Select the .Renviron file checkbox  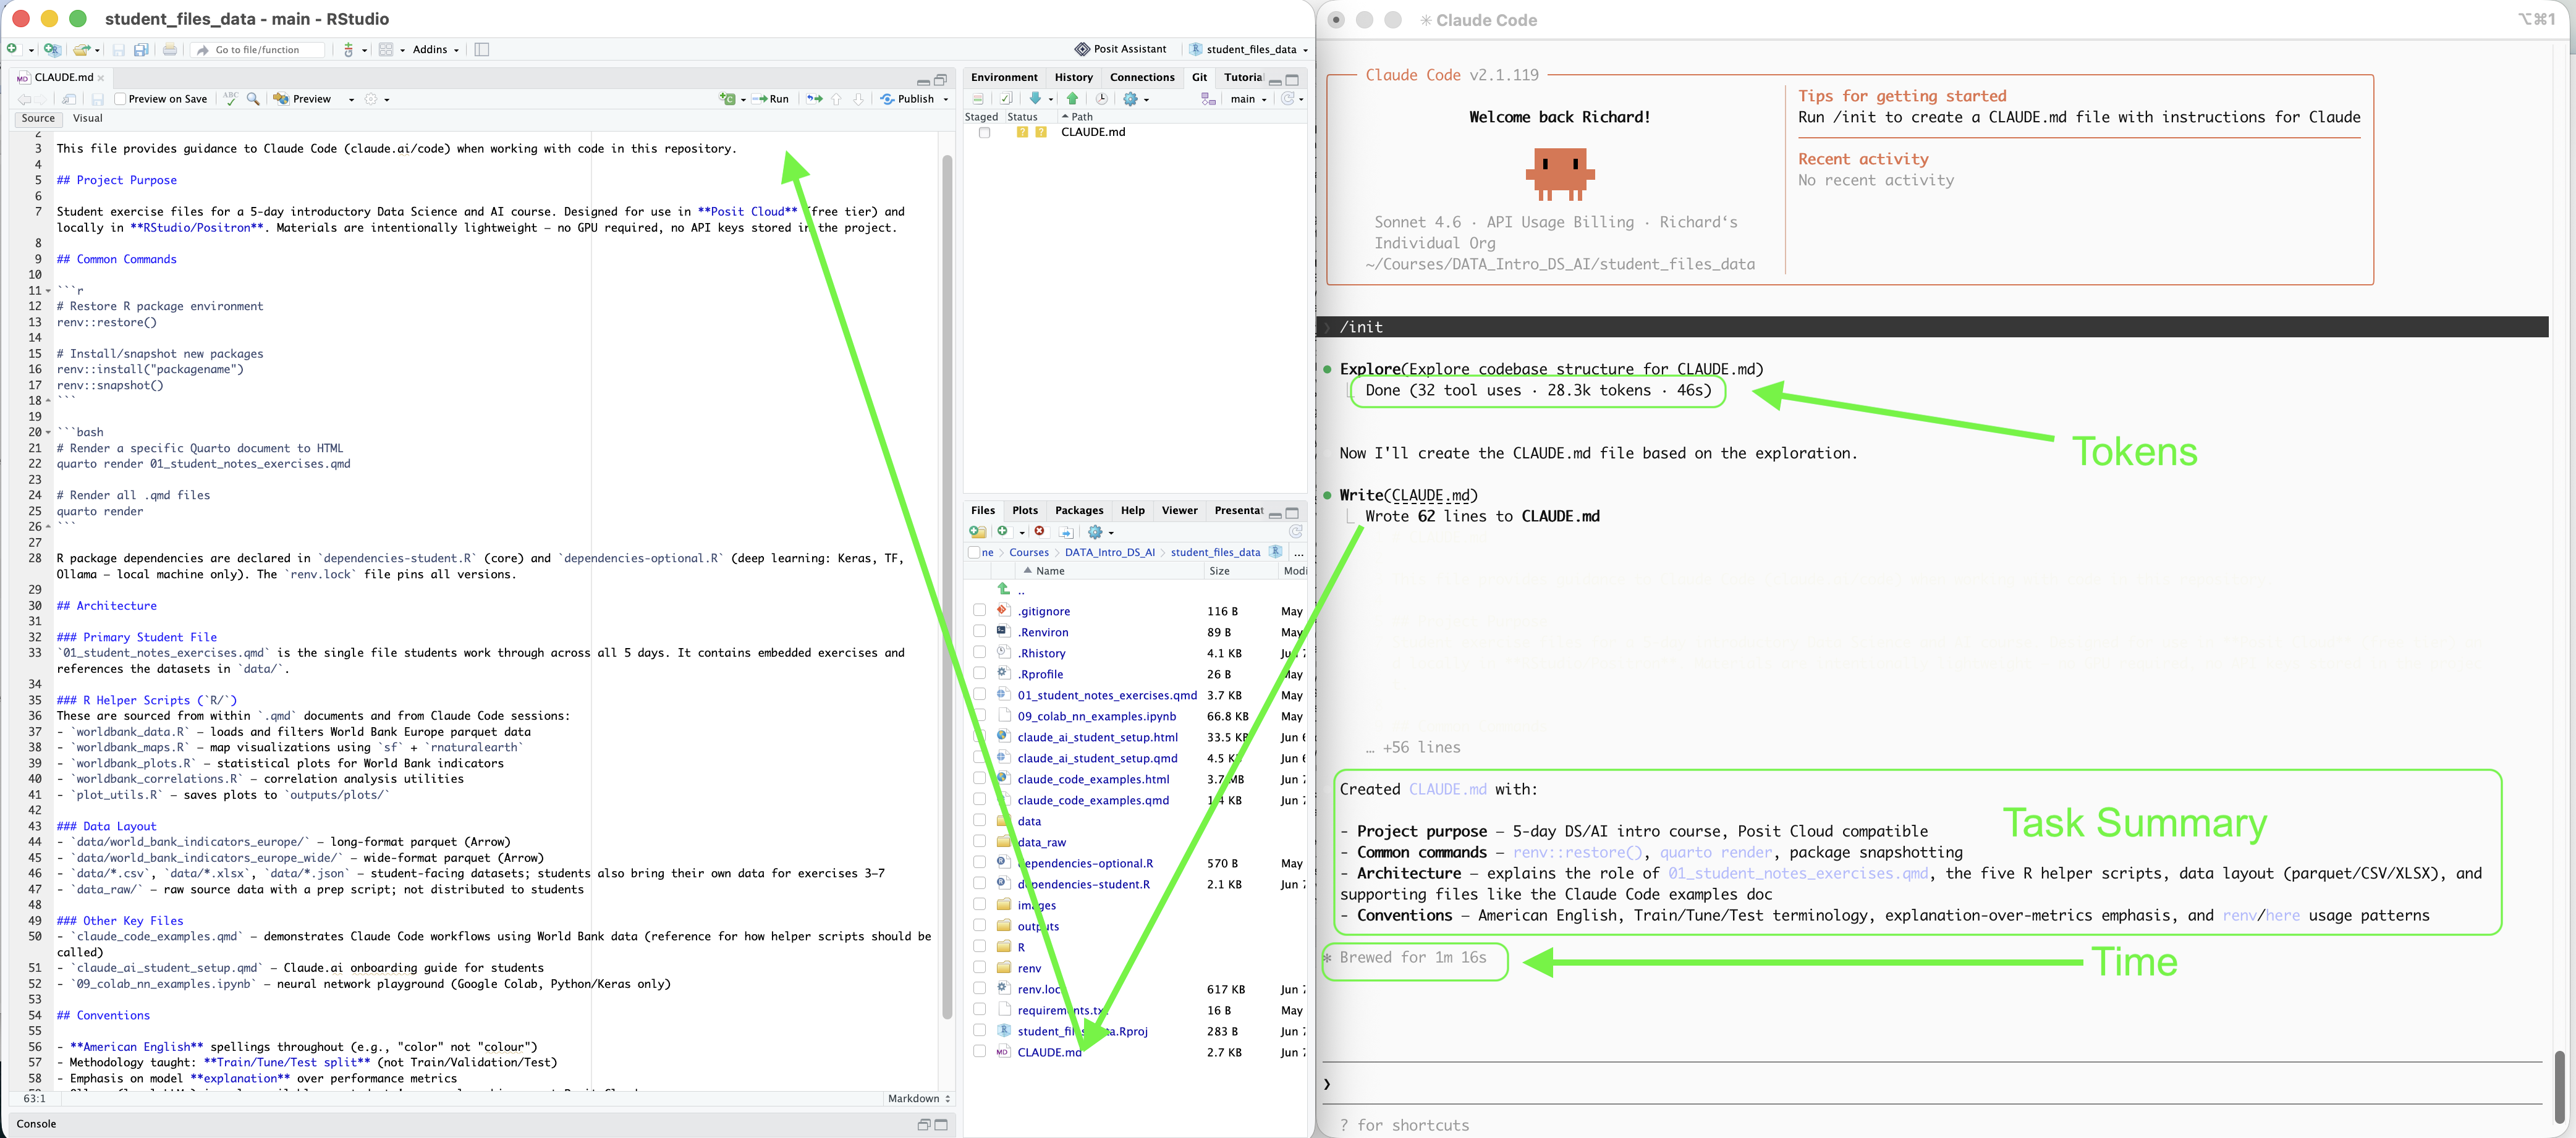(980, 632)
